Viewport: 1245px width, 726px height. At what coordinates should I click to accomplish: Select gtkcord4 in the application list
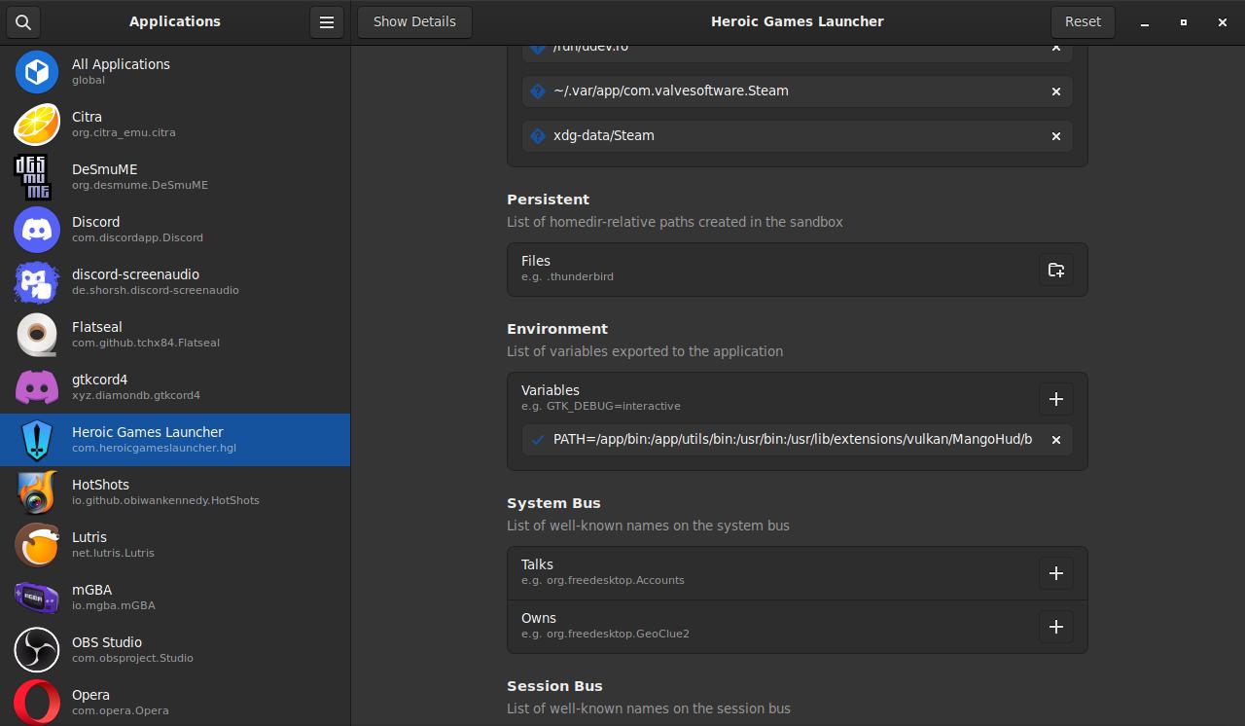pyautogui.click(x=175, y=387)
